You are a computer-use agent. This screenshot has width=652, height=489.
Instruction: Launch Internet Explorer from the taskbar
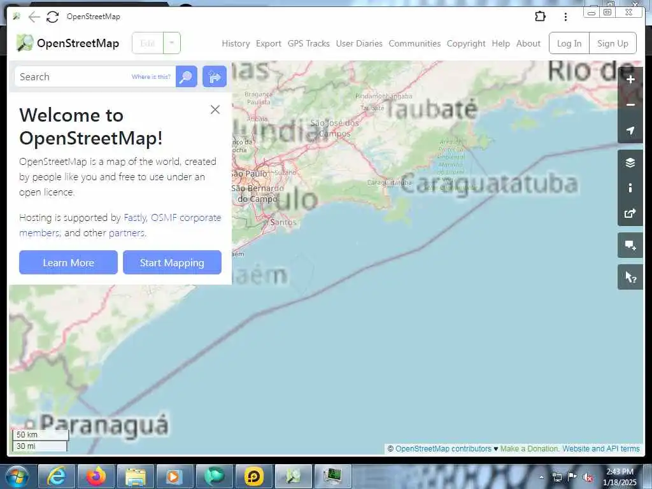[57, 476]
